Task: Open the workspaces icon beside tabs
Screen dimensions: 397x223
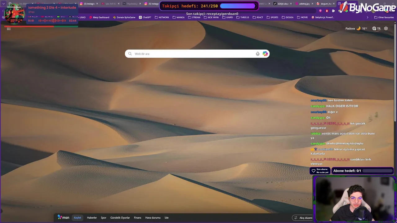Action: click(x=10, y=4)
